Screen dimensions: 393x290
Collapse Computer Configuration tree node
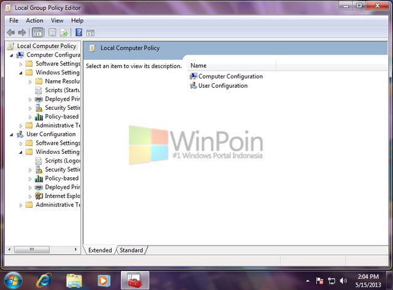pos(12,55)
